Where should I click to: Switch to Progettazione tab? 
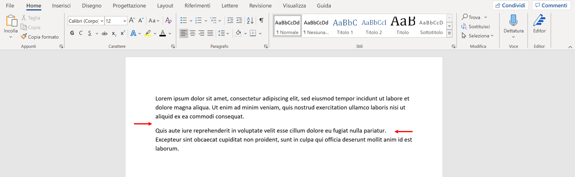[x=129, y=6]
